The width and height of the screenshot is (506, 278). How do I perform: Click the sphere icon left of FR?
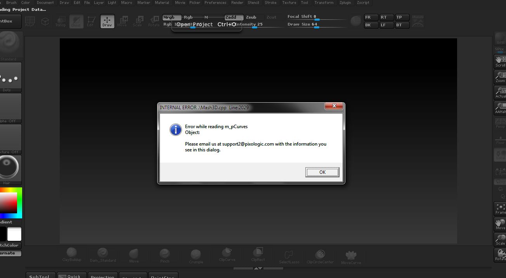pyautogui.click(x=355, y=21)
